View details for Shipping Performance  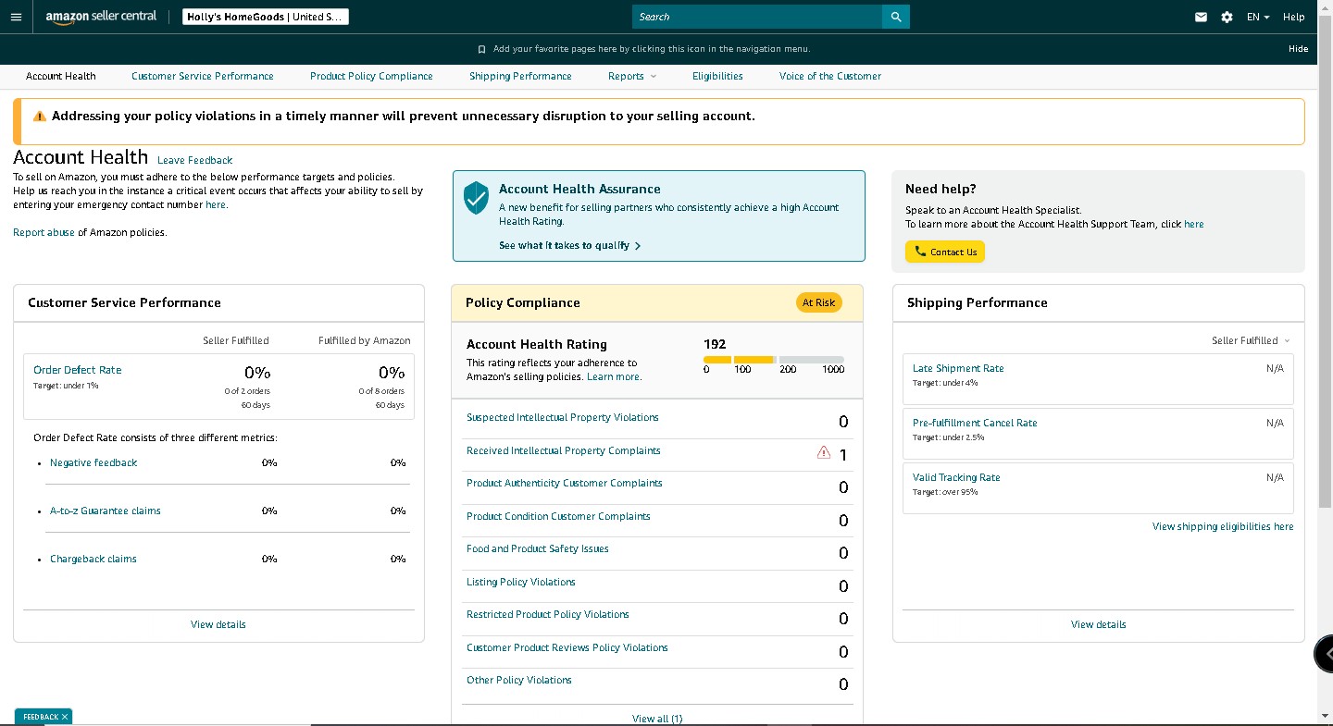click(x=1099, y=624)
